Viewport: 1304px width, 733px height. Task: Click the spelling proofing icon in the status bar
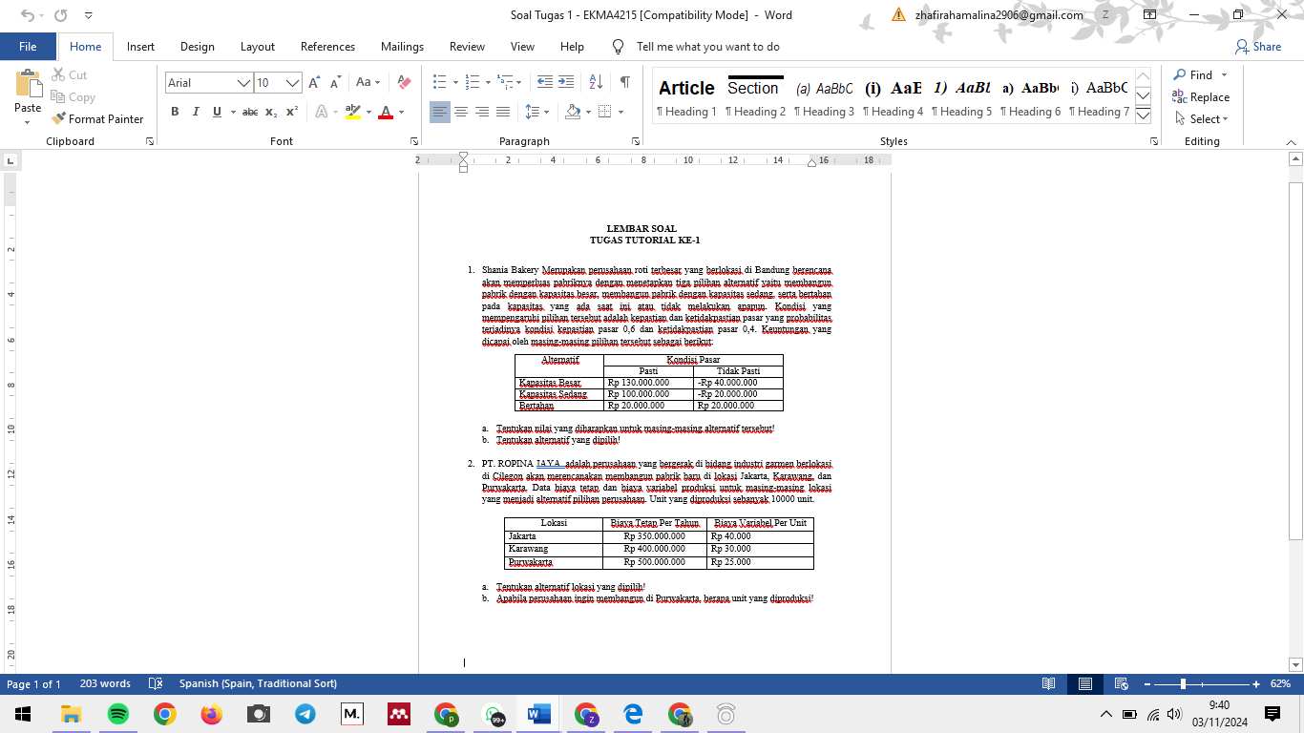155,684
